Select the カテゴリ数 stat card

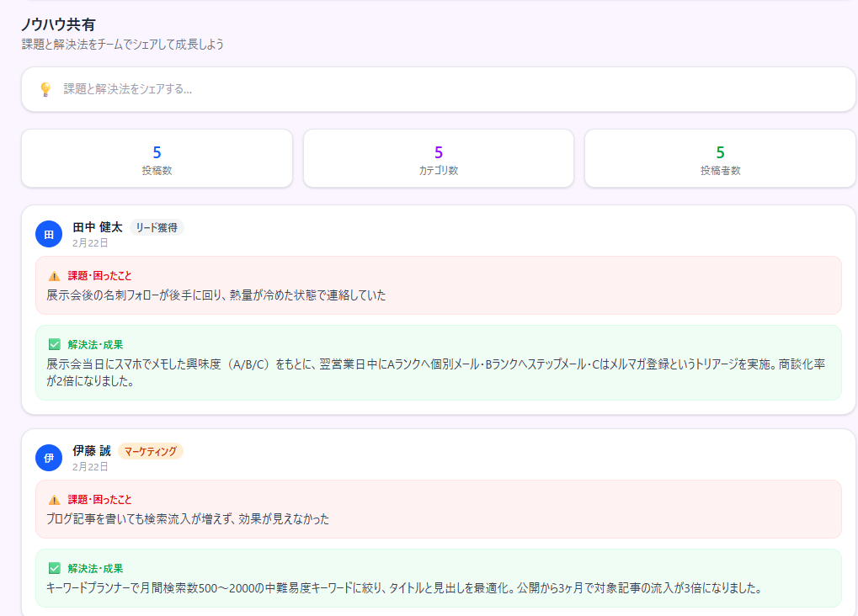point(439,158)
